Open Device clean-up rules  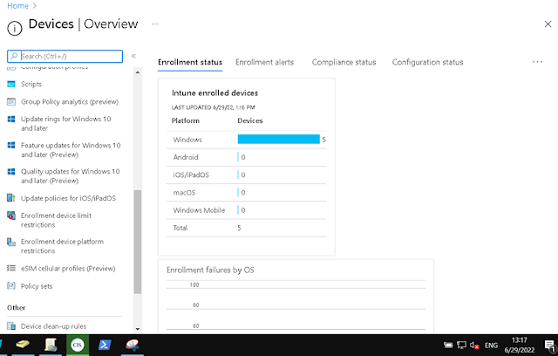coord(53,326)
